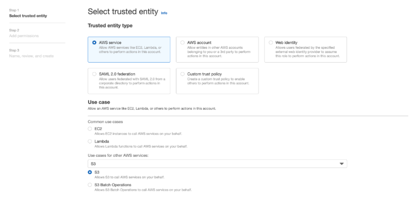This screenshot has width=412, height=199.
Task: Select the Lambda use case
Action: (90, 142)
